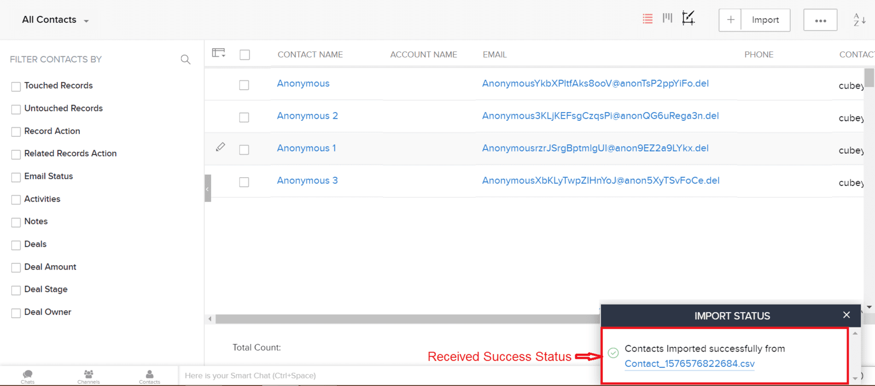
Task: Select Deal Stage filter checkbox
Action: (x=16, y=290)
